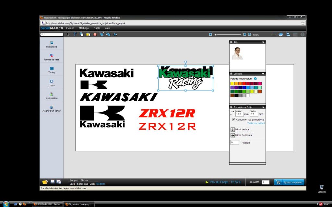This screenshot has height=207, width=332.
Task: Close the Propriétés de l'objet panel
Action: click(x=231, y=107)
